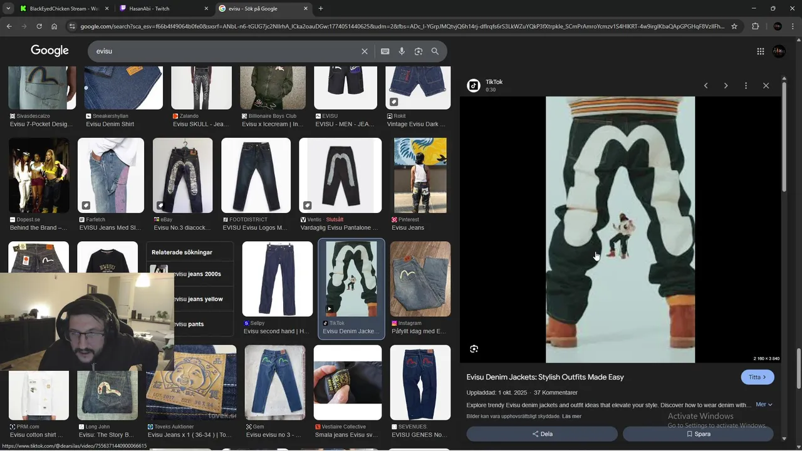Viewport: 802px width, 451px height.
Task: Click the Spara save button
Action: (x=698, y=434)
